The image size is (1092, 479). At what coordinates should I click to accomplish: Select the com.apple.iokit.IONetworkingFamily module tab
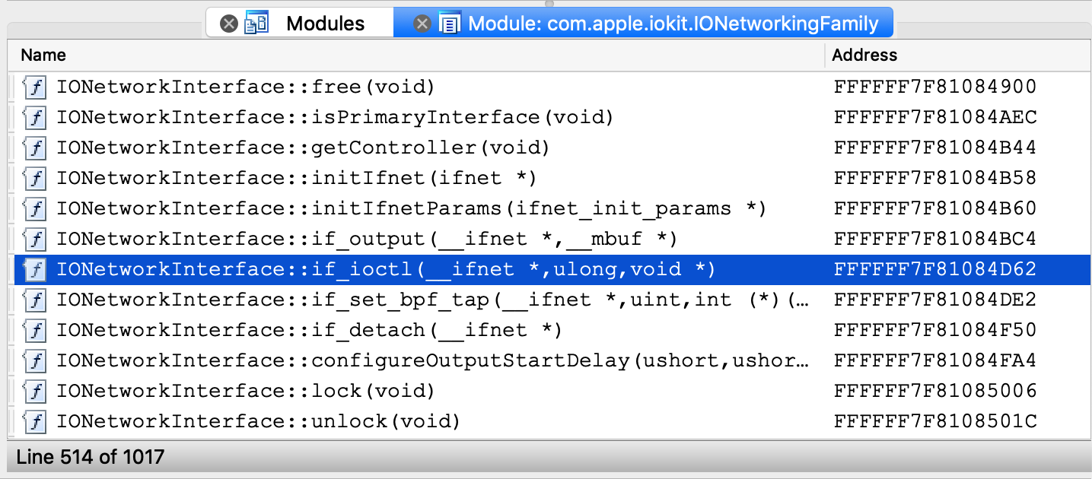(x=673, y=24)
